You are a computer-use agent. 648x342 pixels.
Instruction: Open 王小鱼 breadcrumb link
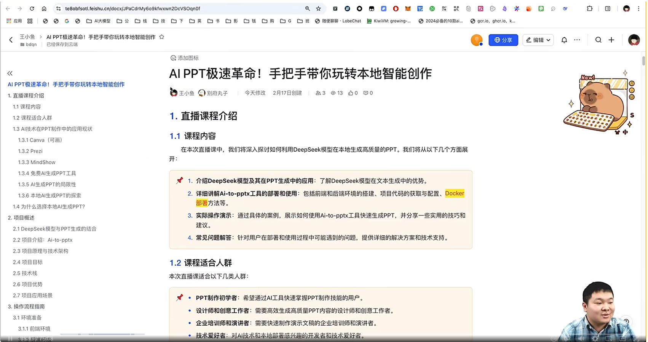[27, 37]
